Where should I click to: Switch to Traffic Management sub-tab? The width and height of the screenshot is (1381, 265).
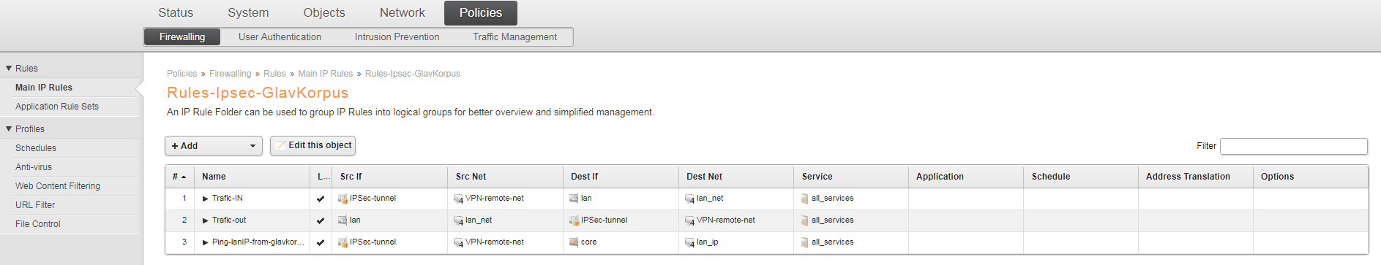tap(514, 37)
